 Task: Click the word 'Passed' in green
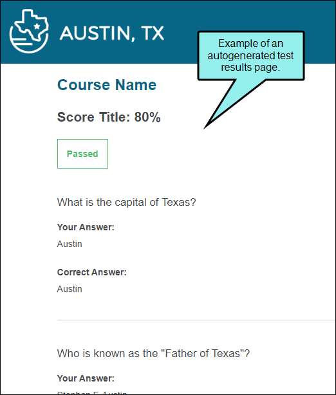(x=82, y=154)
